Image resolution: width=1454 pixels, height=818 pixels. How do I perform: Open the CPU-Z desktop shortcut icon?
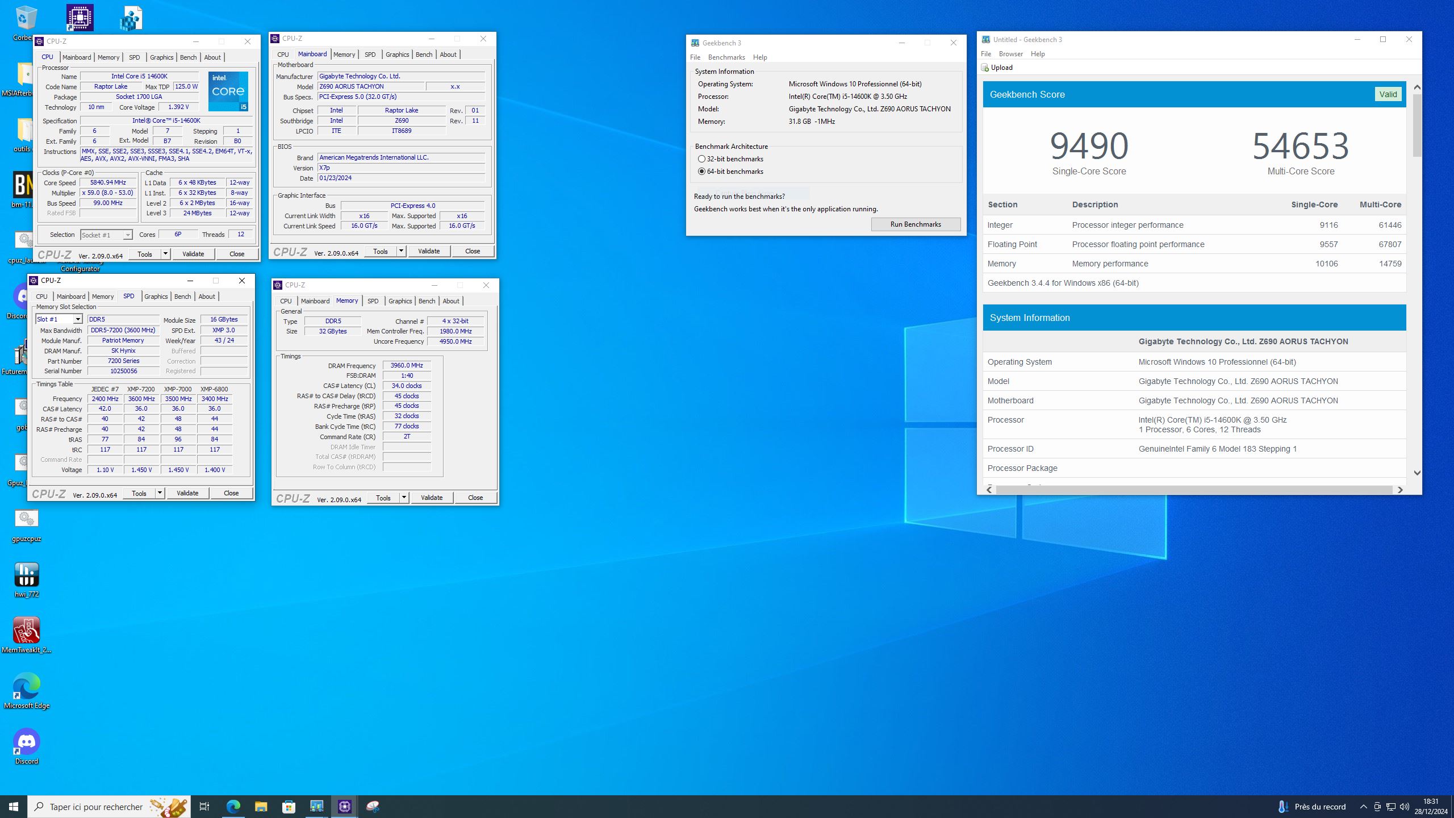coord(80,18)
